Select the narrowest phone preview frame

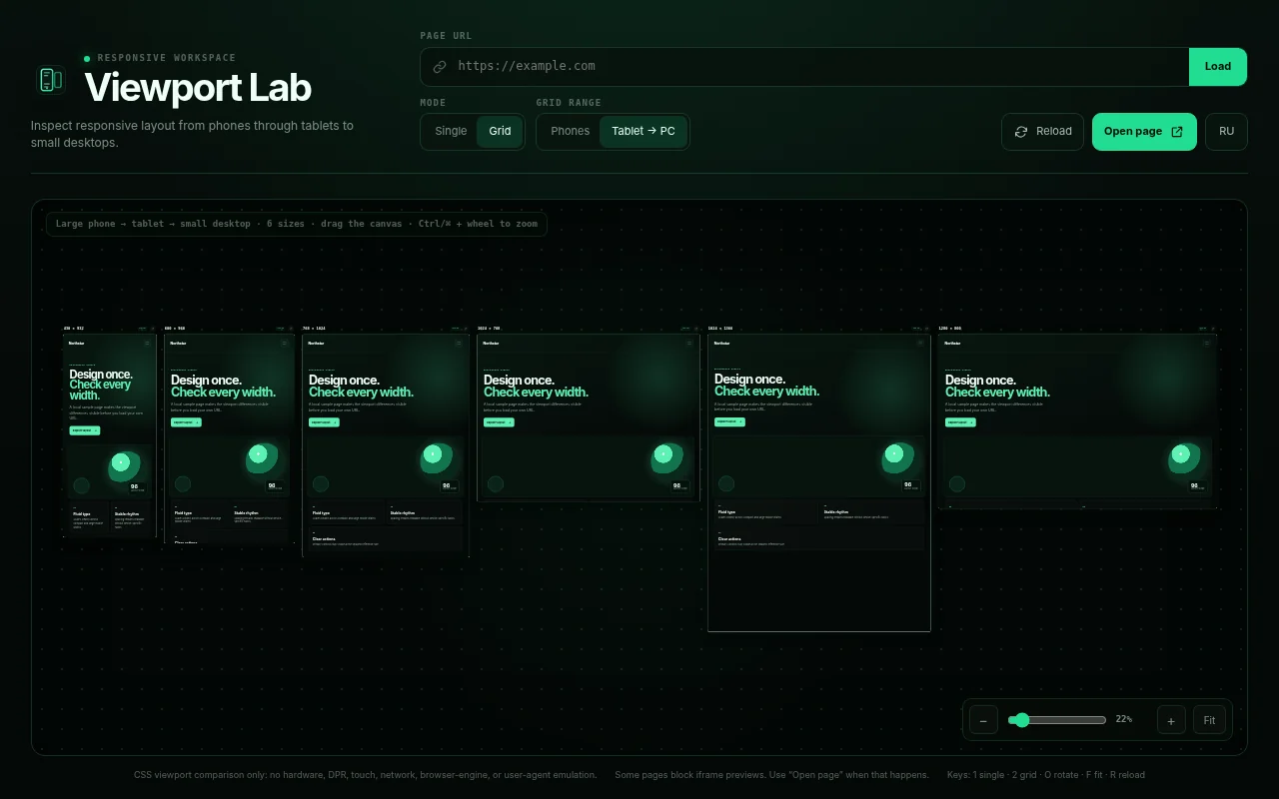109,434
